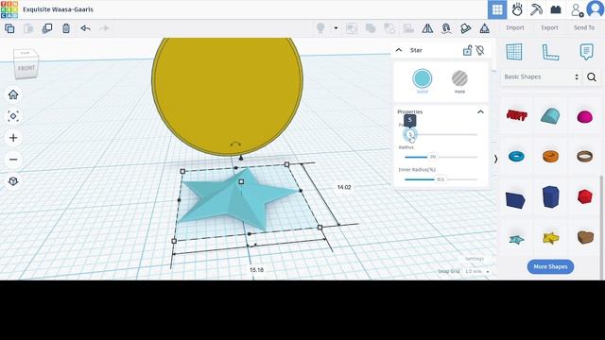Click the Inner Radius(%) slider
Viewport: 605px width, 340px height.
(x=441, y=179)
